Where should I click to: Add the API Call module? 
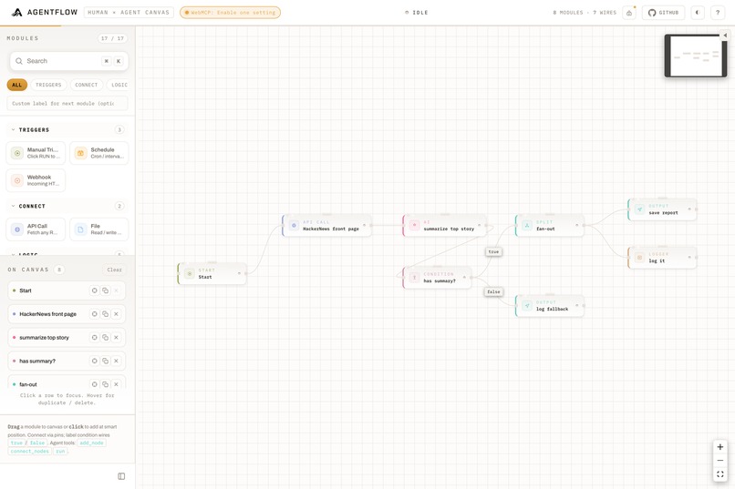[36, 229]
